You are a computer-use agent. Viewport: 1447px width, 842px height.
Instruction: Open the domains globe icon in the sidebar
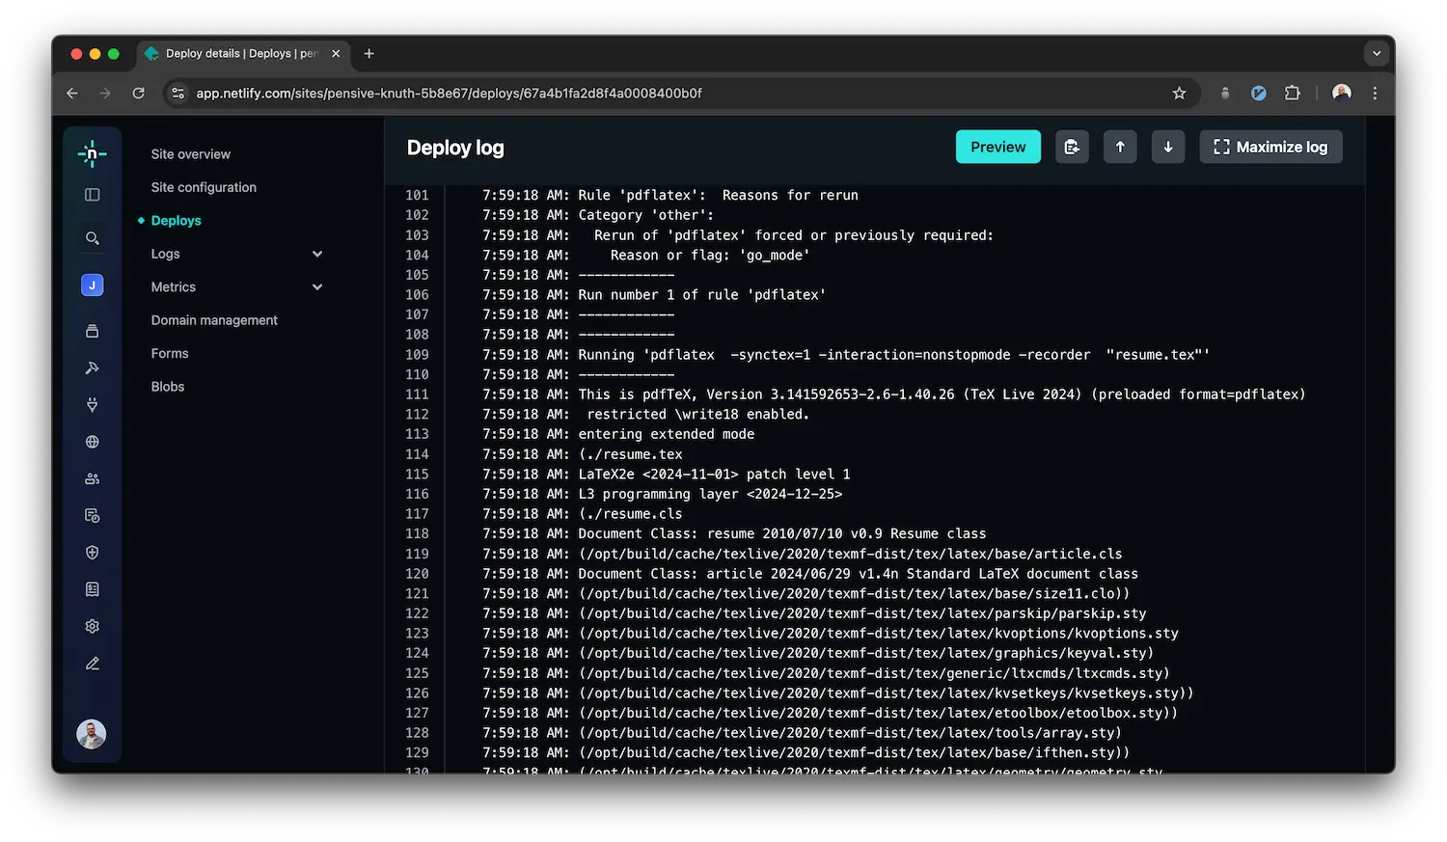[92, 442]
